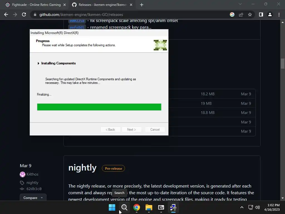
Task: Reload the GitHub releases page
Action: [24, 14]
